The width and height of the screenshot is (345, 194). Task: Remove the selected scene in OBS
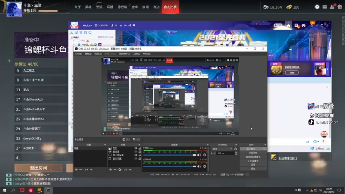81,169
